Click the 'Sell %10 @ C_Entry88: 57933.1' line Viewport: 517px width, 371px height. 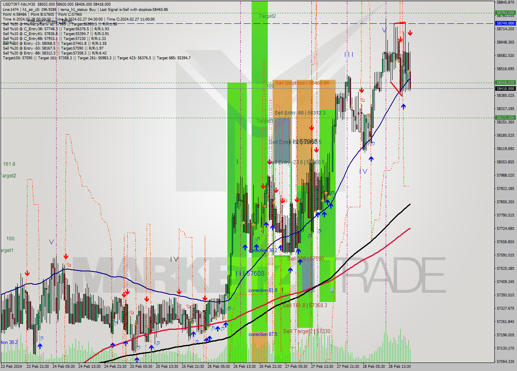(x=55, y=38)
